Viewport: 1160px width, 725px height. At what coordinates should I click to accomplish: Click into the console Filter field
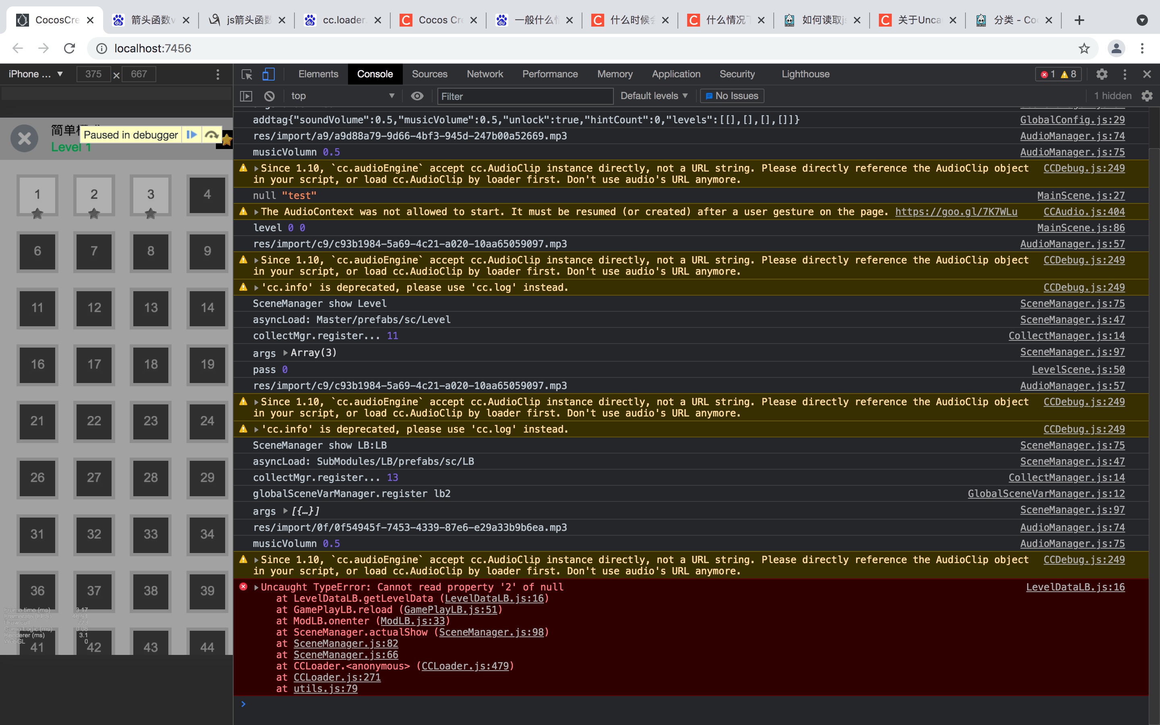point(525,96)
